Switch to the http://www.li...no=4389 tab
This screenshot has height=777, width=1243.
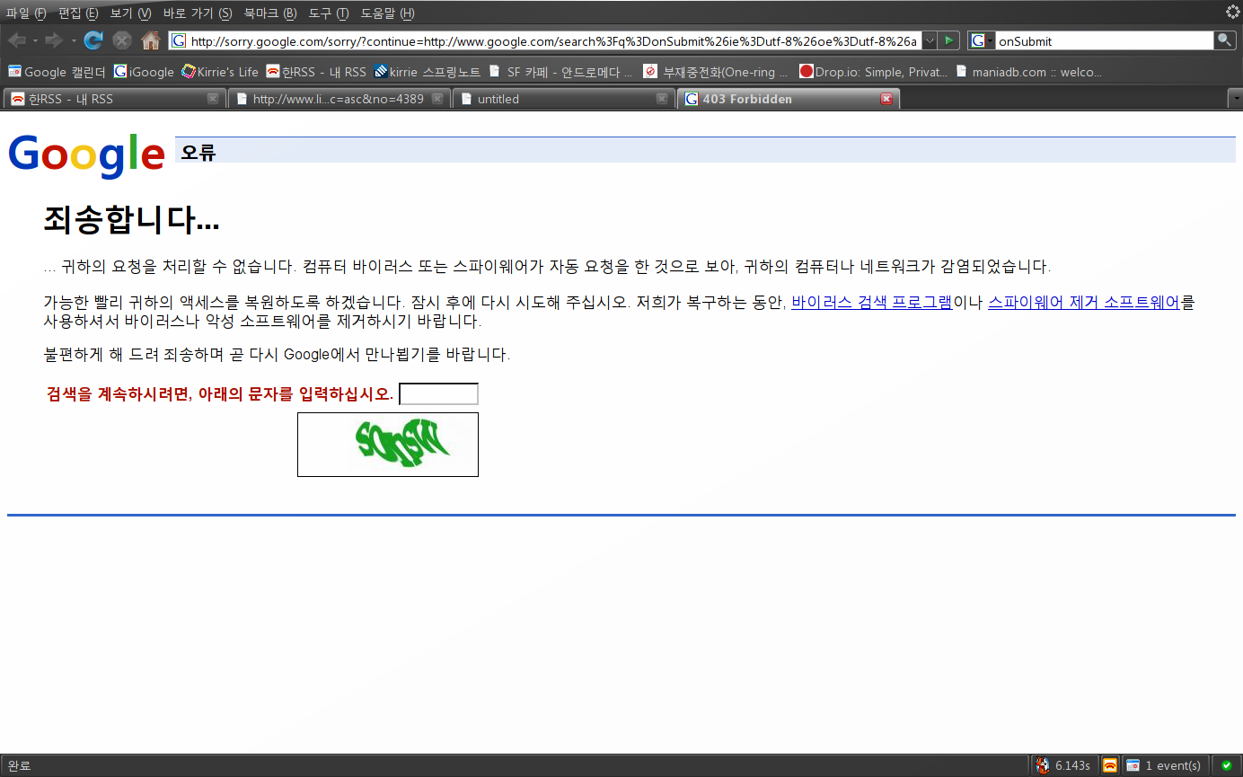coord(338,99)
